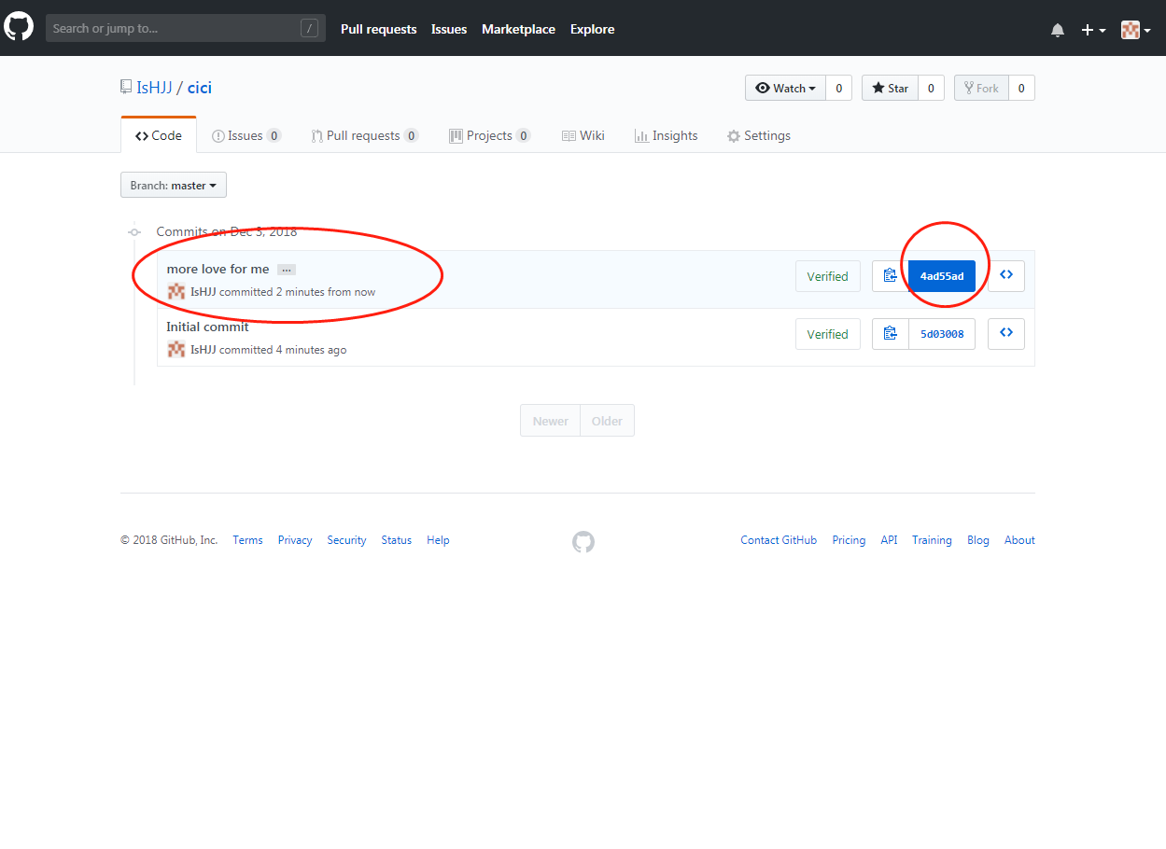Open the notifications bell
Screen dimensions: 1166x849
pyautogui.click(x=1058, y=30)
